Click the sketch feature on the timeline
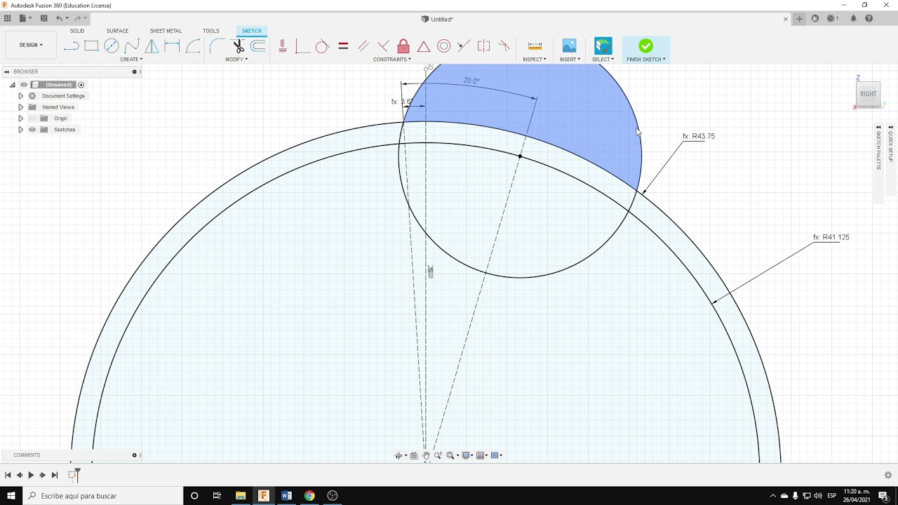 72,475
